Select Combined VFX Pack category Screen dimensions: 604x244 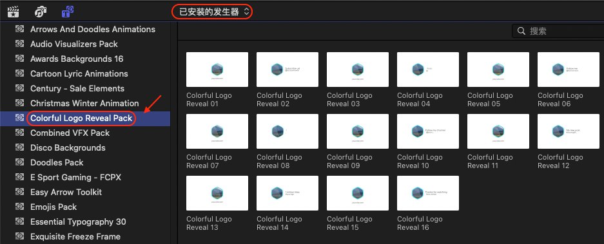[x=70, y=133]
